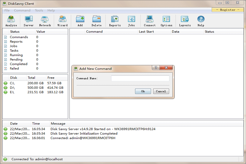Screen dimensions: 246x164
Task: Open the File menu
Action: pos(7,10)
